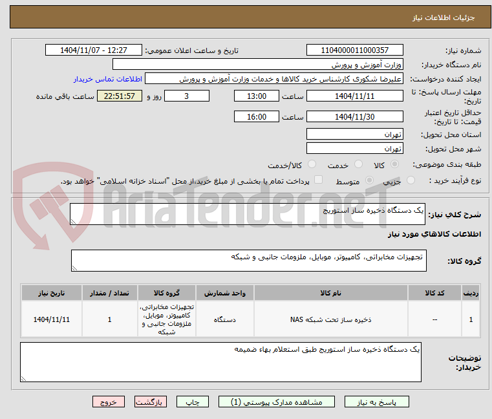The width and height of the screenshot is (492, 419).
Task: Click the delivery province field تهران
Action: pyautogui.click(x=354, y=134)
